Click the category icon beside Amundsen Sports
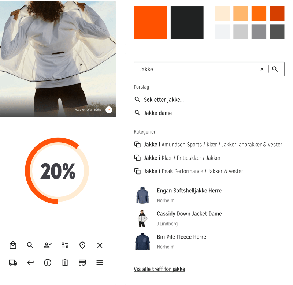This screenshot has height=285, width=293. point(137,145)
